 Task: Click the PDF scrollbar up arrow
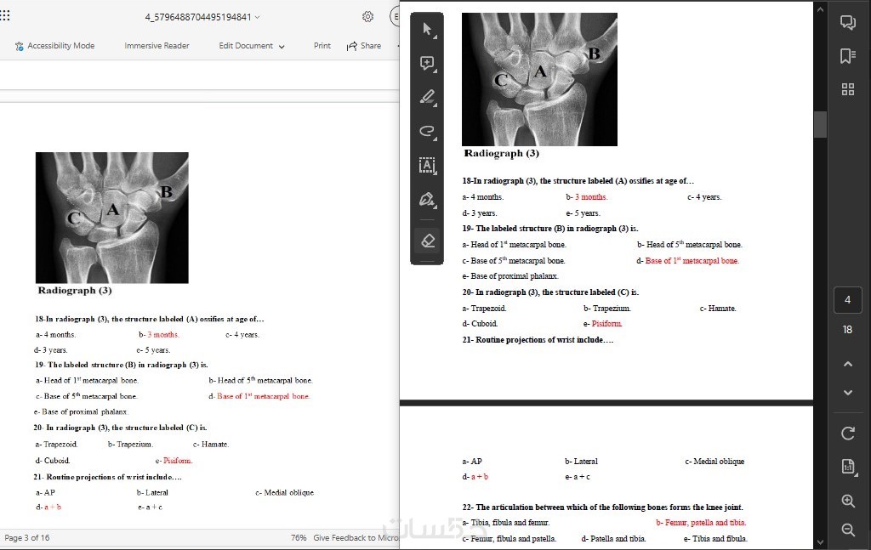coord(820,9)
